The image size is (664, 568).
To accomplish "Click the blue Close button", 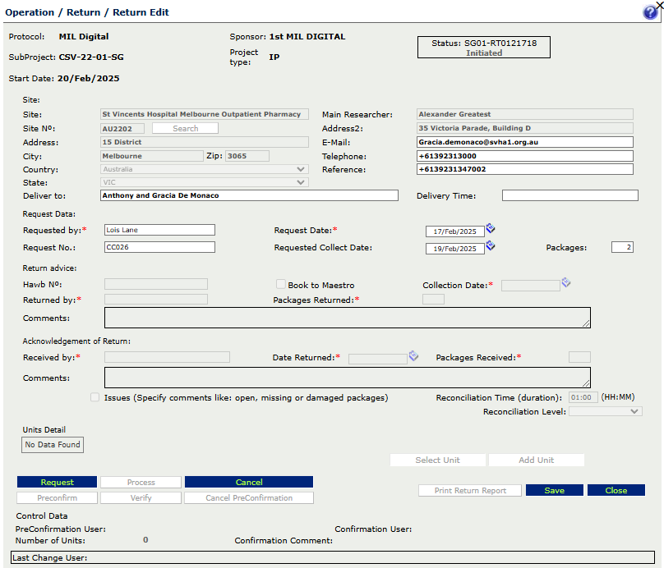I will [x=616, y=490].
